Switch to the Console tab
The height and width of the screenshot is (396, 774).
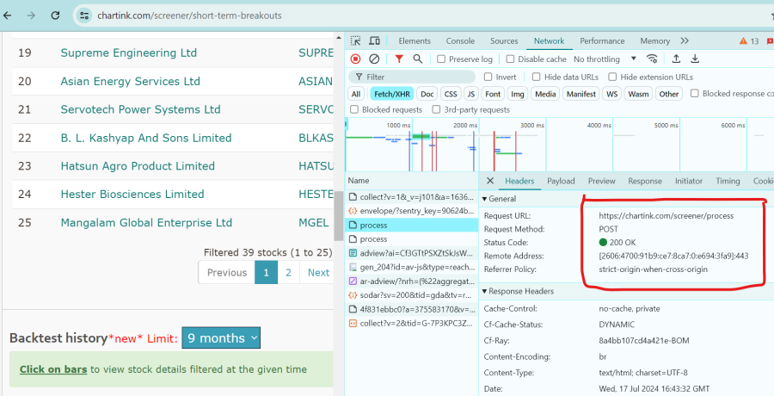click(x=461, y=41)
